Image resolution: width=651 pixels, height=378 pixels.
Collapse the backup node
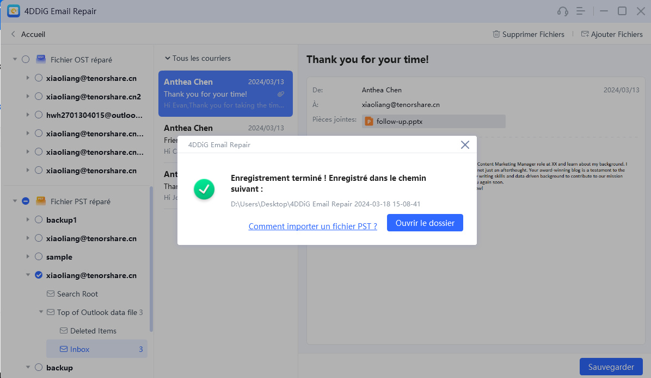28,367
